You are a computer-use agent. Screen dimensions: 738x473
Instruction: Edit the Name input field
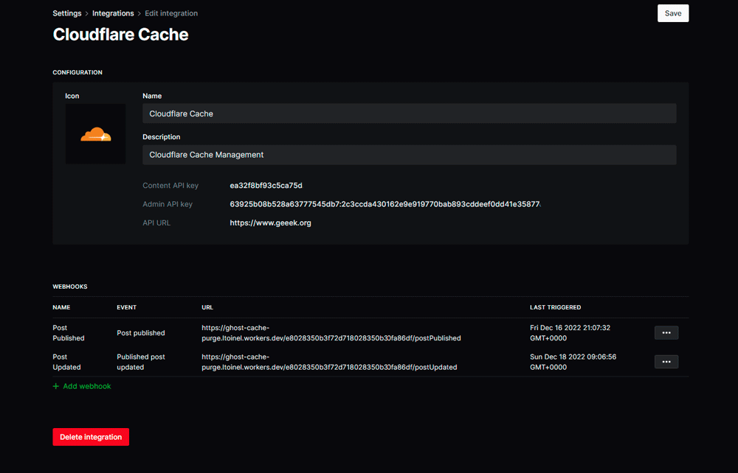[409, 113]
